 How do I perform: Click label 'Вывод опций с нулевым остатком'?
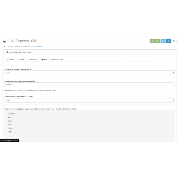click(x=18, y=96)
